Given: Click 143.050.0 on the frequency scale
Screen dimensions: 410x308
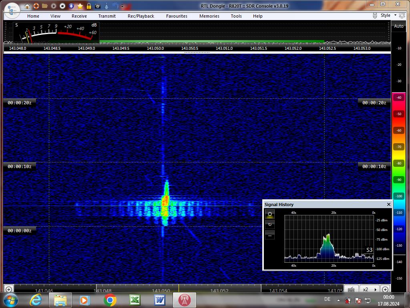Looking at the screenshot, I should click(155, 48).
